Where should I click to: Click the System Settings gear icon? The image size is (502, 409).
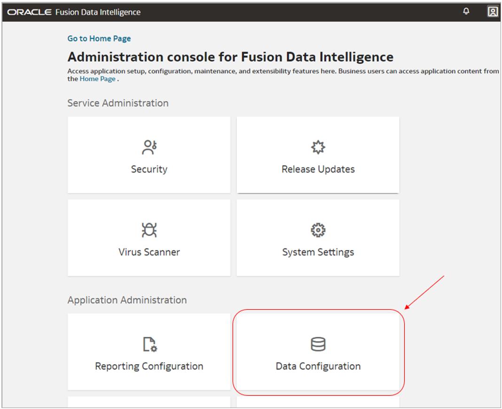point(318,230)
